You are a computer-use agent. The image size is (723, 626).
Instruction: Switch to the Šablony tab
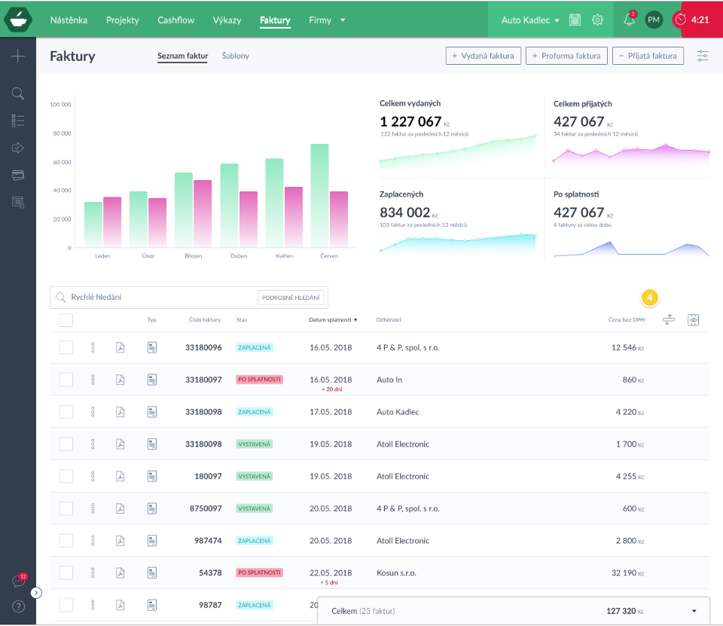coord(235,56)
